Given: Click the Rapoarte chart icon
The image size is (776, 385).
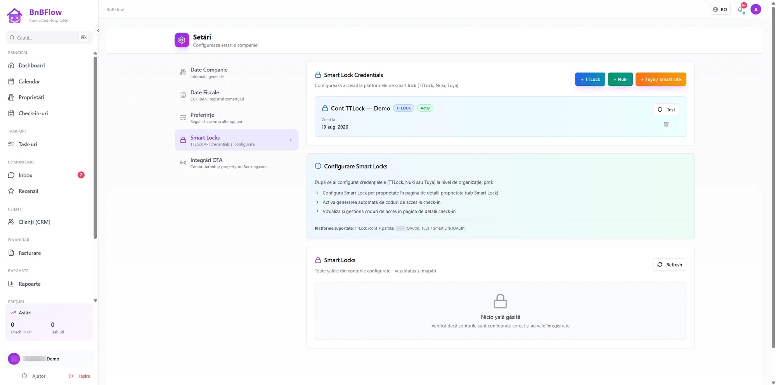Looking at the screenshot, I should pos(11,284).
